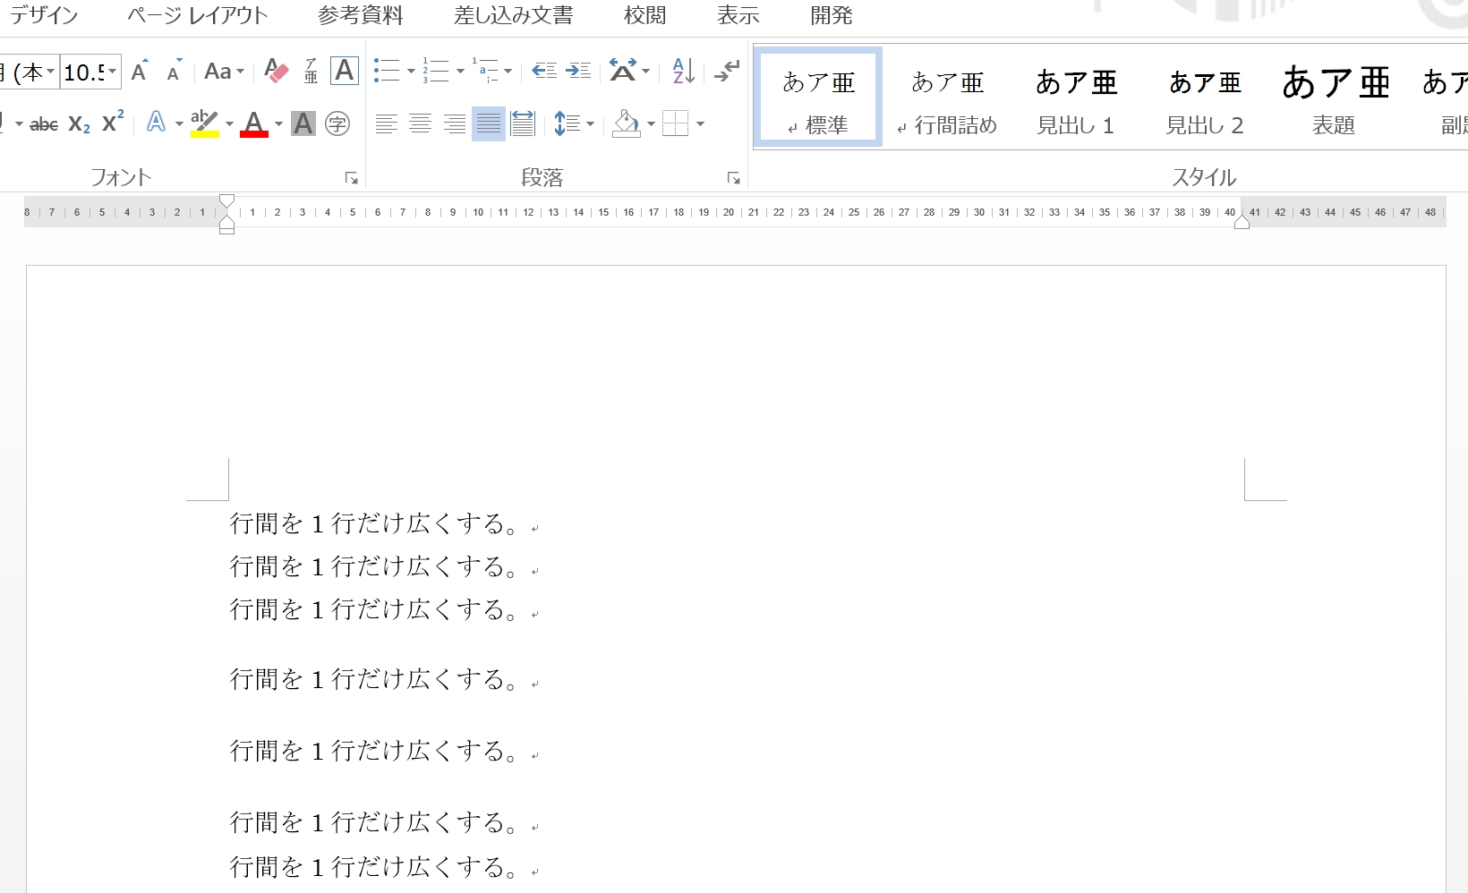Screen dimensions: 1468x893
Task: Apply the 見出し 1 style
Action: [x=1075, y=100]
